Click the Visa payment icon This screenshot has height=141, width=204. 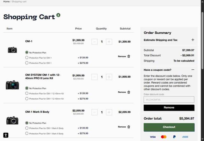pyautogui.click(x=153, y=137)
